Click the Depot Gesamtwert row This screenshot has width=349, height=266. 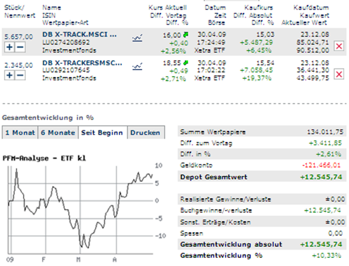tap(261, 177)
